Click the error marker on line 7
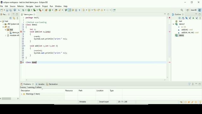This screenshot has height=114, width=202. (21, 32)
